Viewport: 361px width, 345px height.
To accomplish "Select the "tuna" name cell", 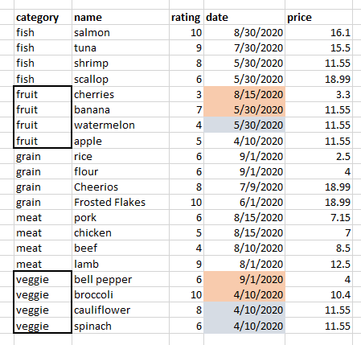I will (121, 48).
